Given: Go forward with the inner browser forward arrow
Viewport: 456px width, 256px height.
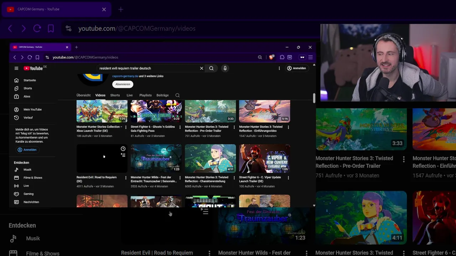Looking at the screenshot, I should tap(22, 57).
